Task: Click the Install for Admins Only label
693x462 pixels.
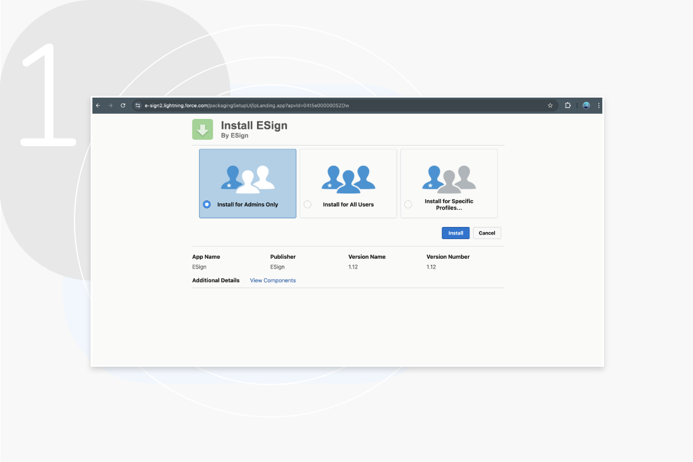Action: (248, 204)
